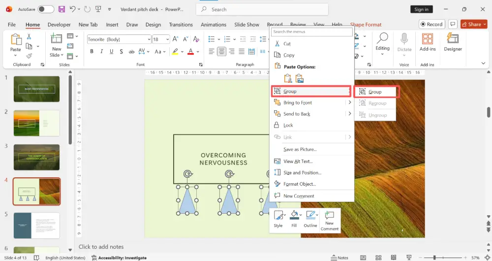Align text right
The height and width of the screenshot is (261, 492).
(x=232, y=51)
